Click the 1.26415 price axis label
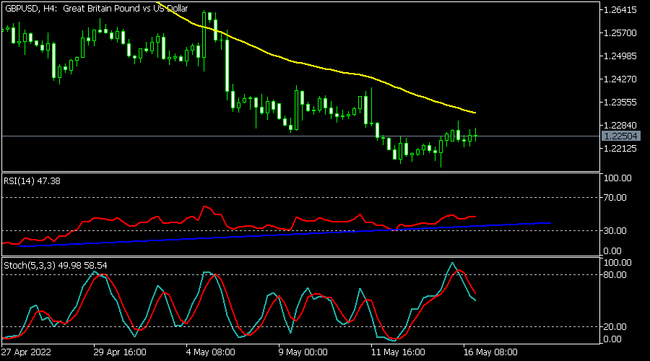The height and width of the screenshot is (361, 650). (620, 10)
